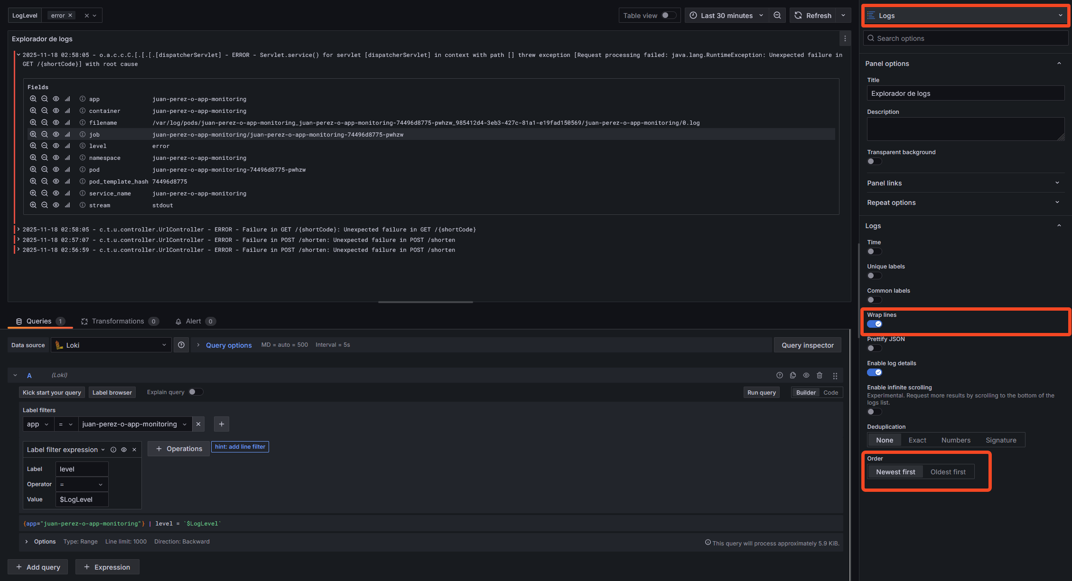The height and width of the screenshot is (581, 1072).
Task: Delete query A with trash icon
Action: click(x=820, y=375)
